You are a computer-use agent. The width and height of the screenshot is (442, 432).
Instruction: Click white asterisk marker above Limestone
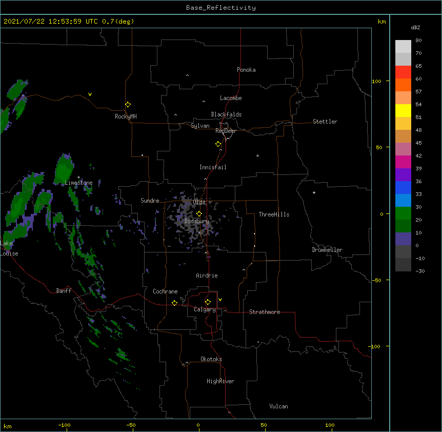(78, 178)
